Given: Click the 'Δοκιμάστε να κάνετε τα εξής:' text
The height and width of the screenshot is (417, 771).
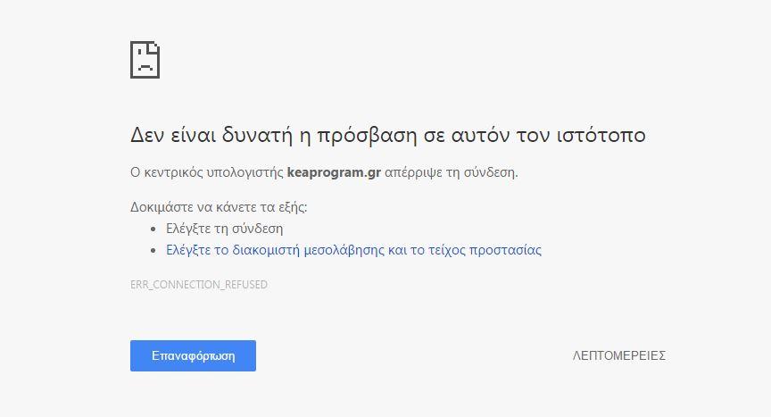Looking at the screenshot, I should tap(219, 207).
